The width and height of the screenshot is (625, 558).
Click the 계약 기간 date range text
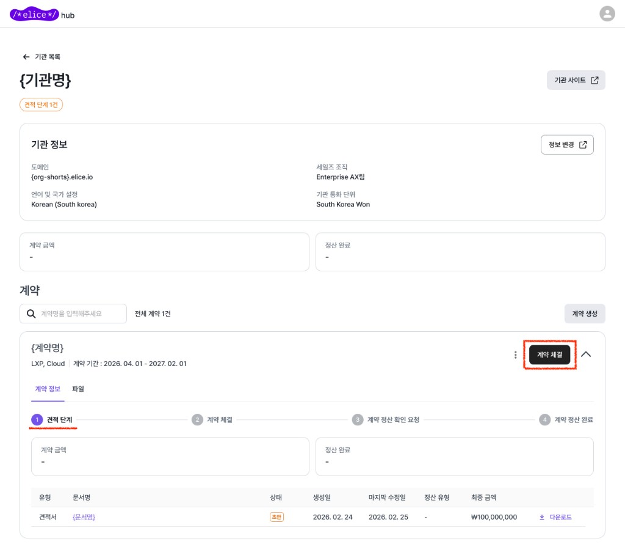pyautogui.click(x=129, y=364)
